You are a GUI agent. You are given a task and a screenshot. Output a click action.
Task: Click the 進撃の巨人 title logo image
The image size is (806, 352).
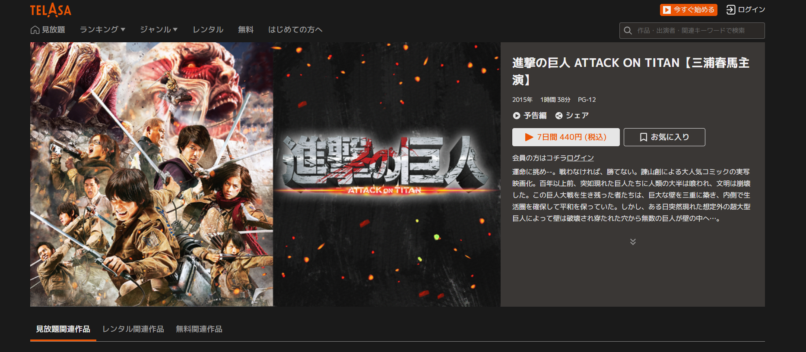[x=384, y=165]
